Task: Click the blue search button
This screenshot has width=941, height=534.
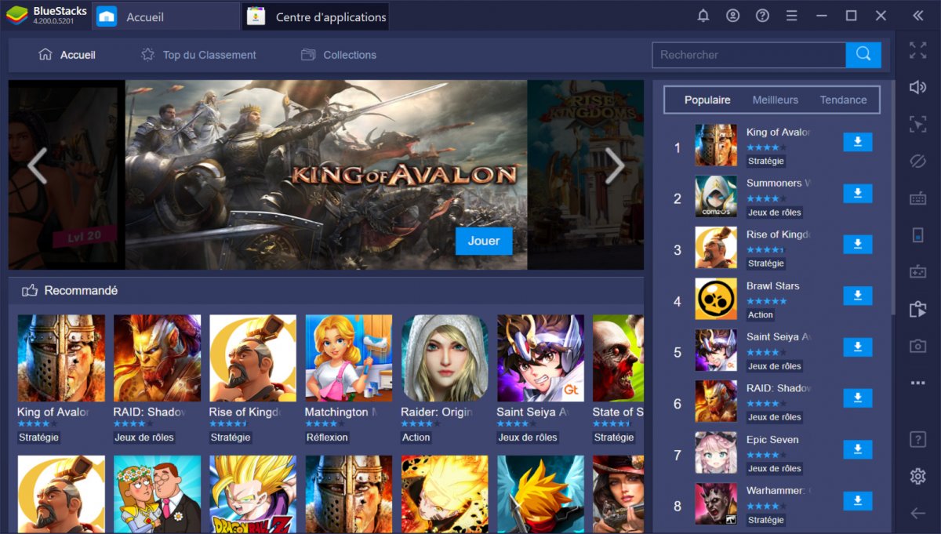Action: point(863,55)
